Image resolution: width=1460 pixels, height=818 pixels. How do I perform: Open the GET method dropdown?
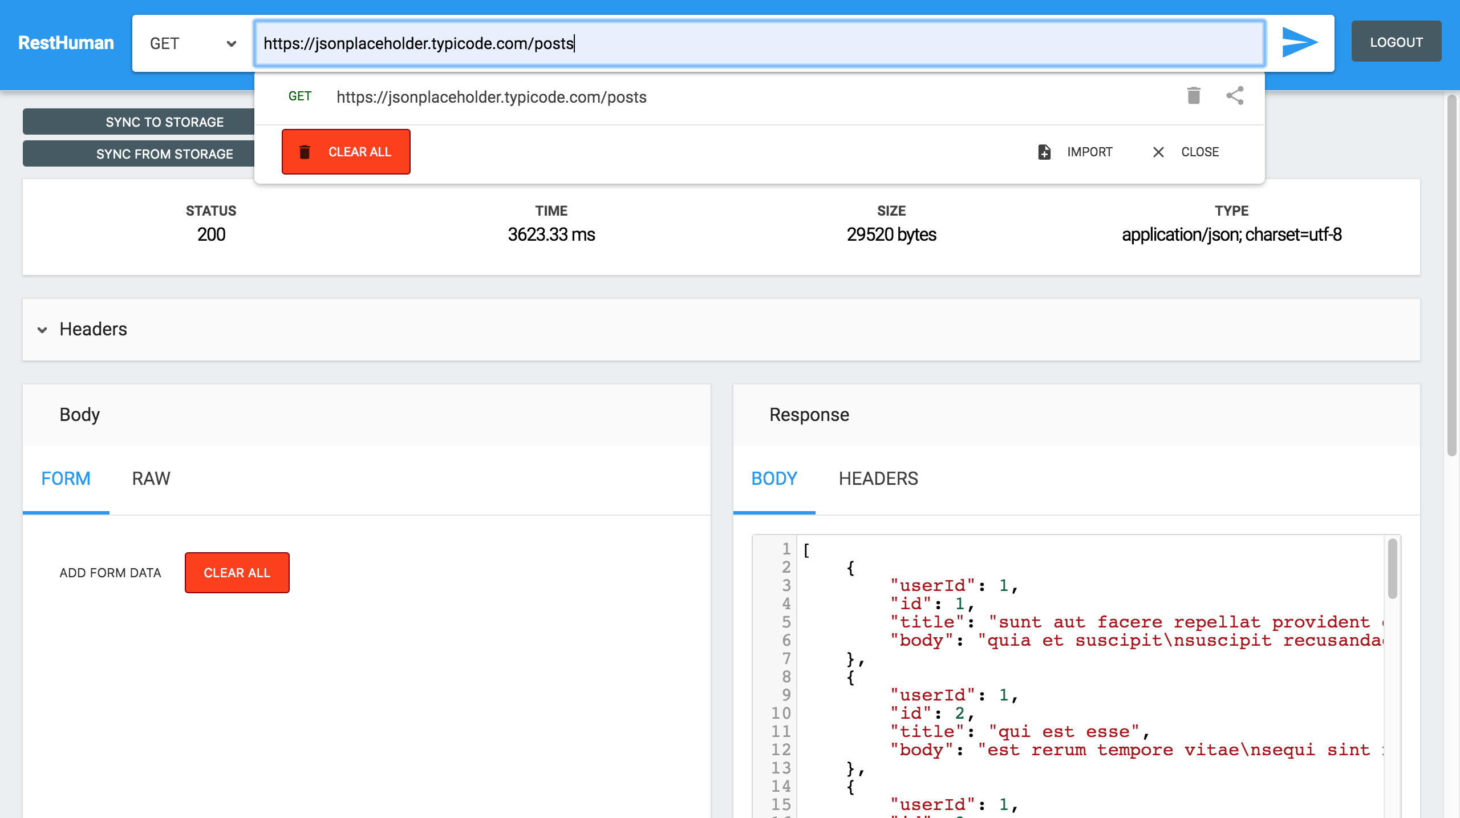coord(192,44)
